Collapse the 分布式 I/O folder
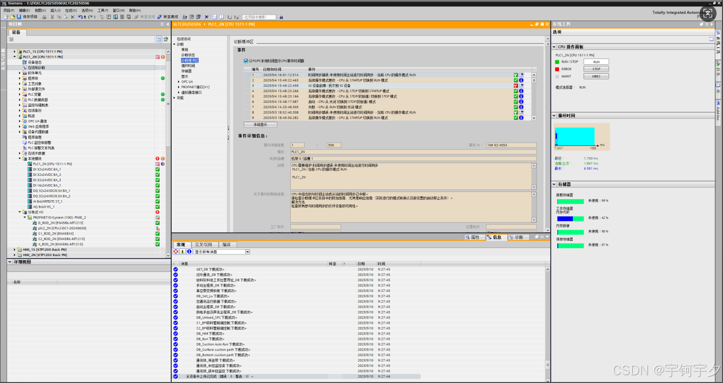The image size is (723, 383). tap(20, 212)
